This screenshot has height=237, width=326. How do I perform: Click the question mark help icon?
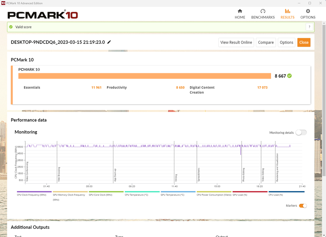pyautogui.click(x=309, y=27)
